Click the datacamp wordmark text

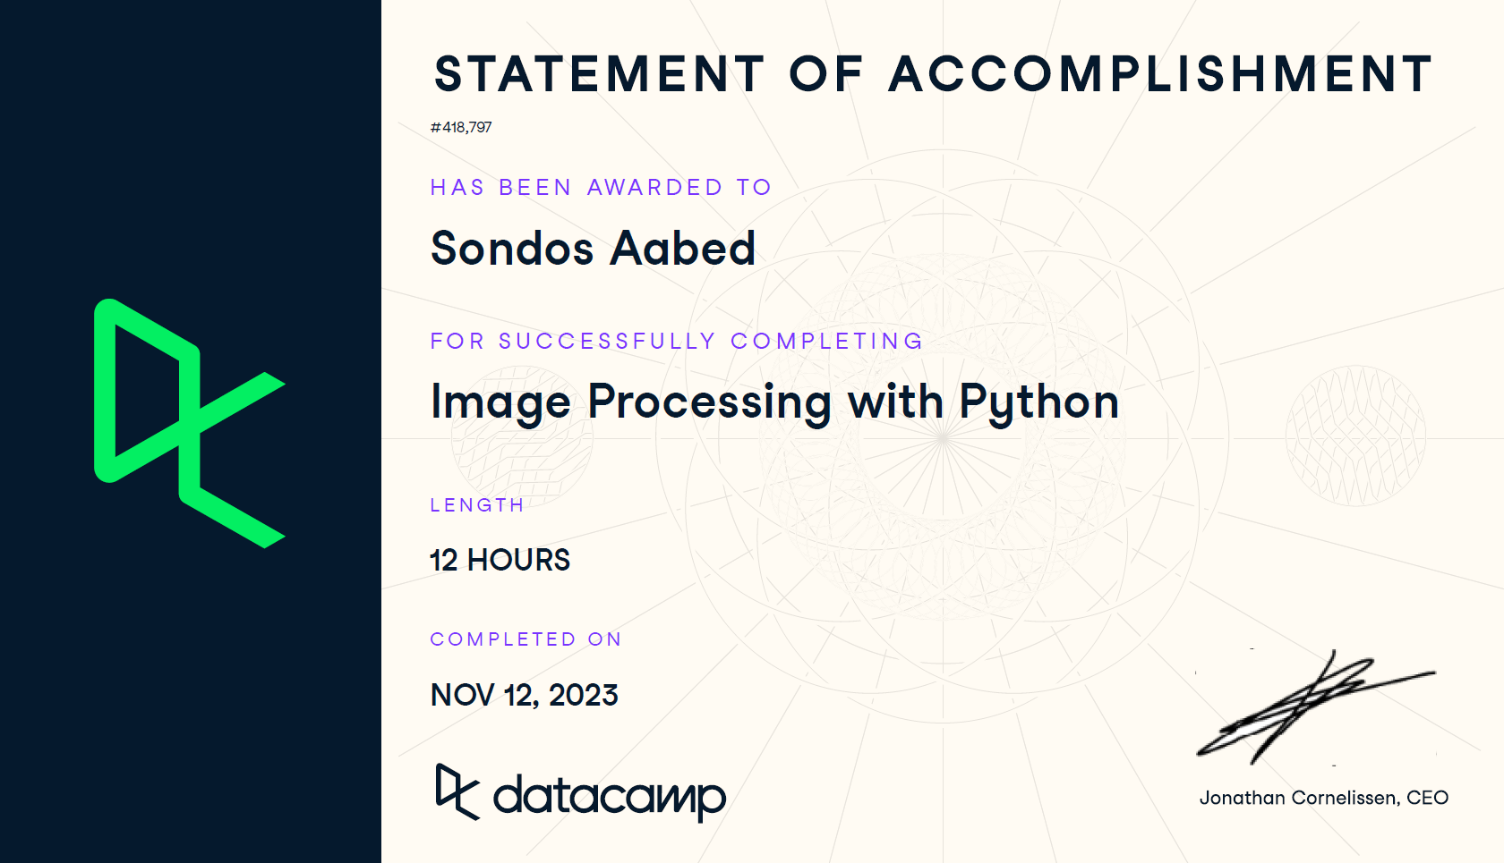pos(610,796)
